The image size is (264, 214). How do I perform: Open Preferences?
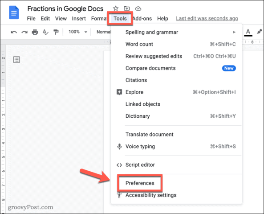[x=176, y=183]
